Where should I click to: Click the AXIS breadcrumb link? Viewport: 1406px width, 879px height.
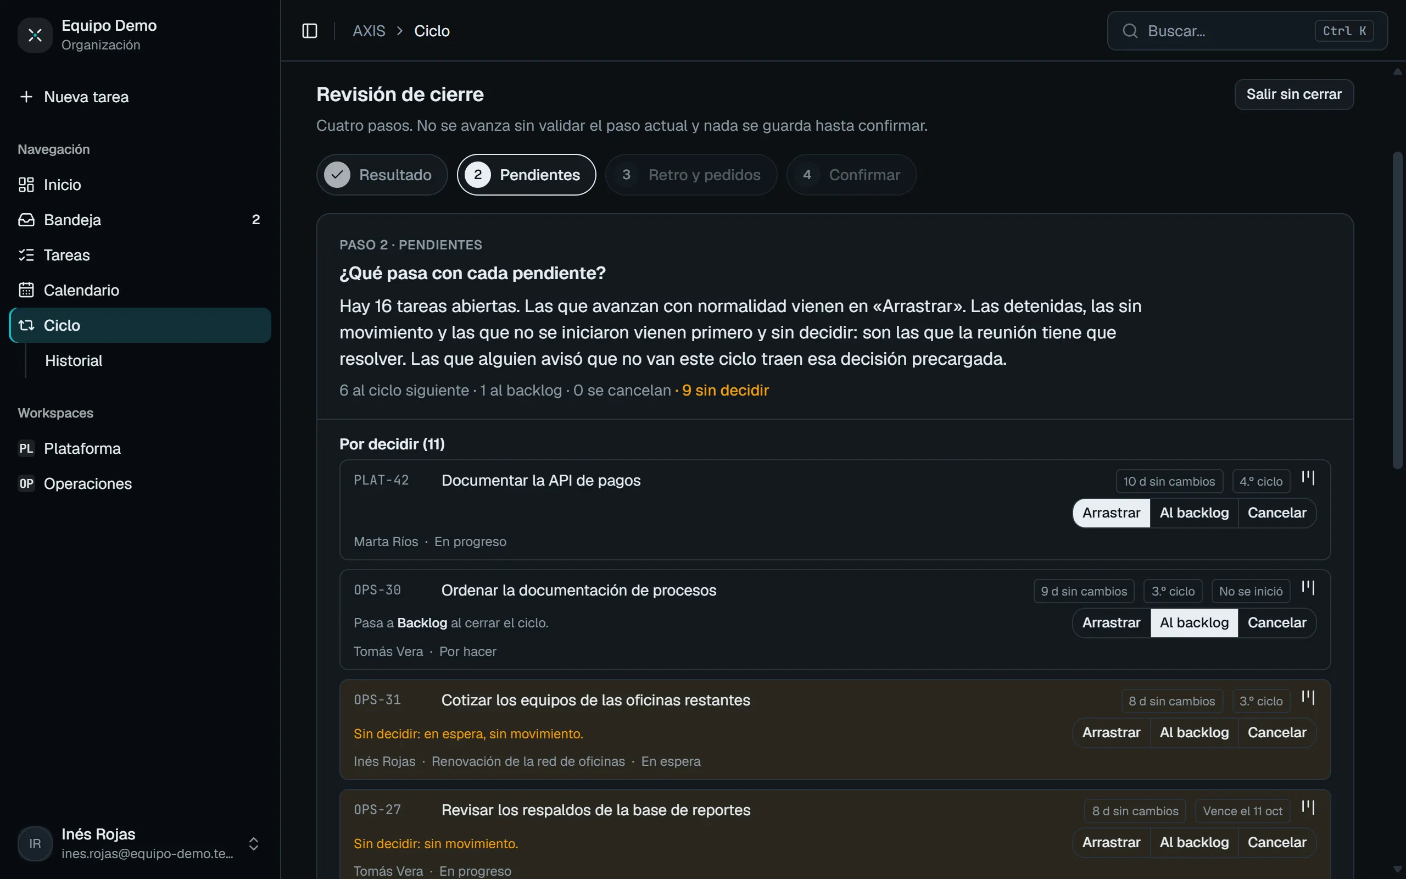(369, 31)
